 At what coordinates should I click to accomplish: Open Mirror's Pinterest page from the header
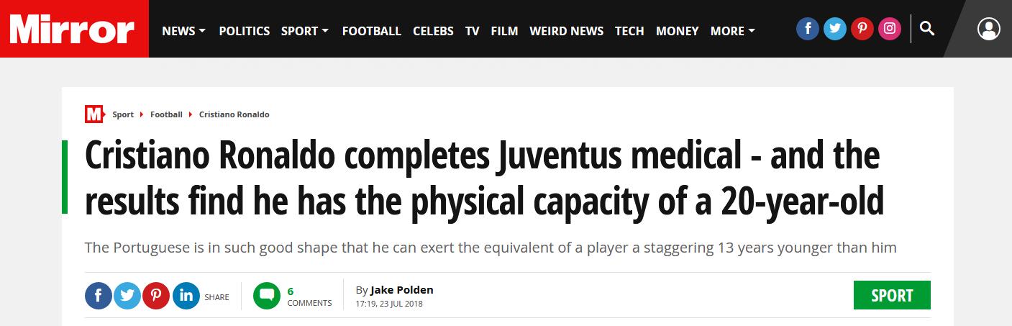point(862,30)
